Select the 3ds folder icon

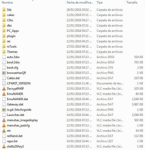[x=4, y=10]
